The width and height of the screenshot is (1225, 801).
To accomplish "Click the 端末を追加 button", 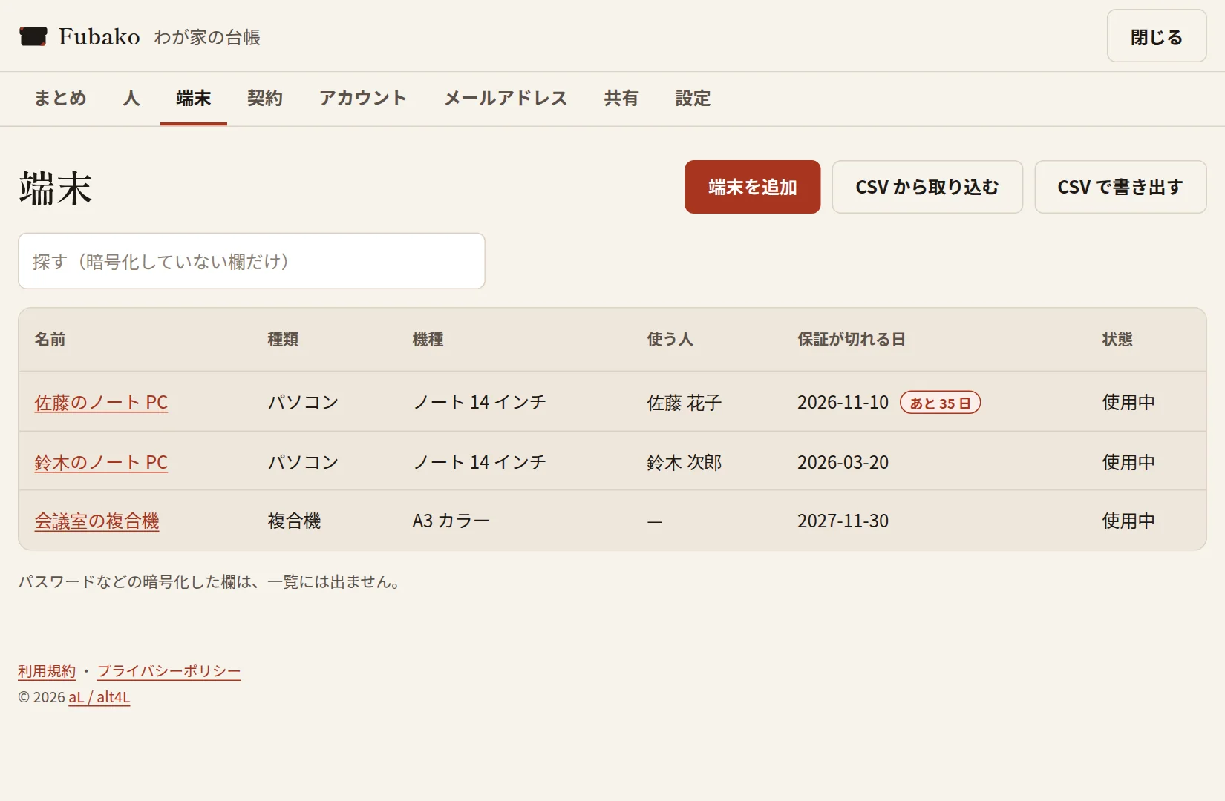I will pyautogui.click(x=753, y=187).
